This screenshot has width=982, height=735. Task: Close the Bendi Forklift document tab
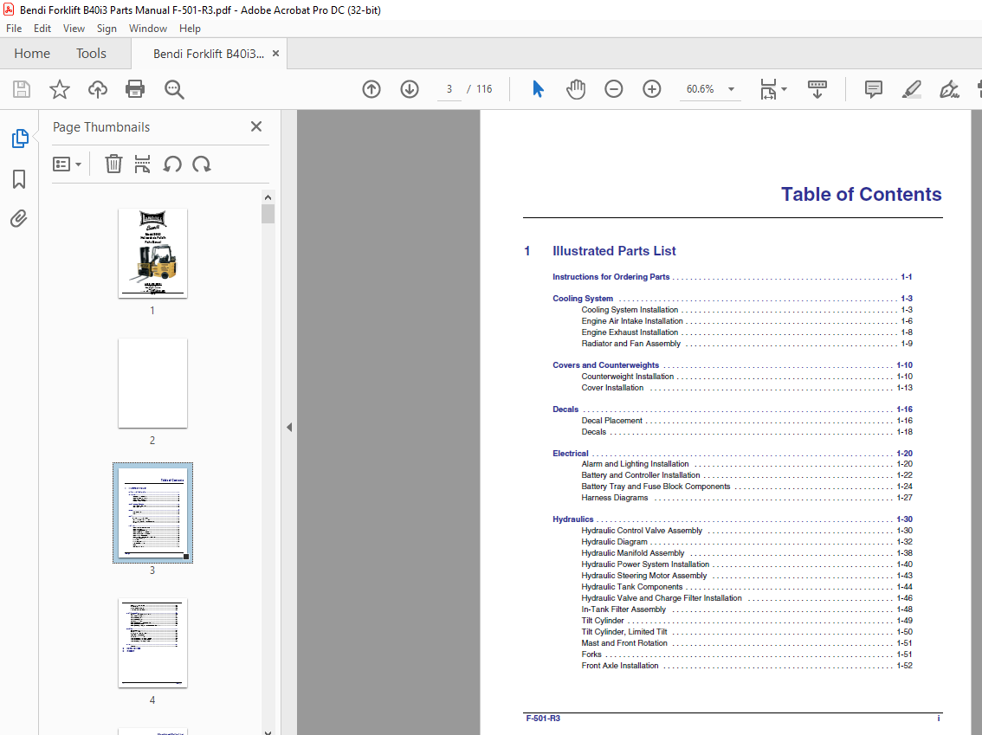[275, 53]
